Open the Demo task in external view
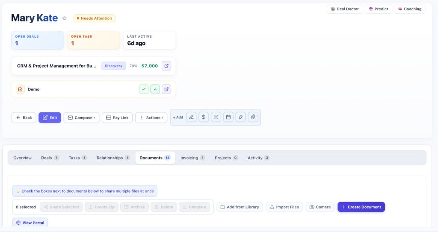438x232 pixels. pos(166,89)
